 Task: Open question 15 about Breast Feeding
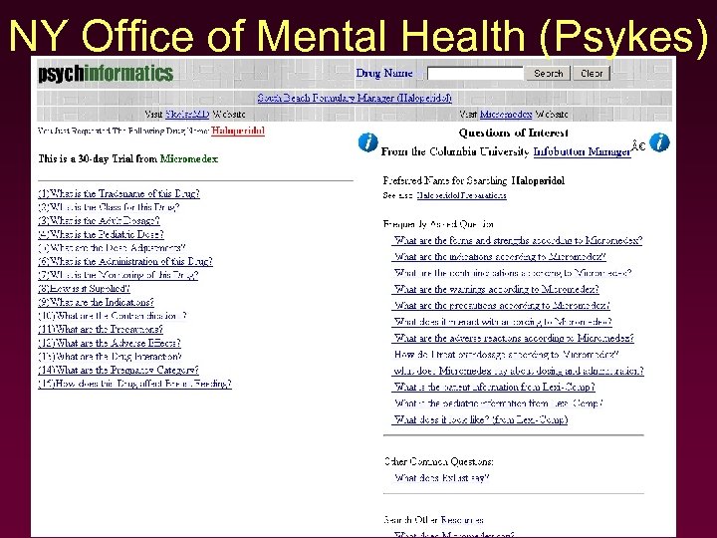click(x=134, y=384)
